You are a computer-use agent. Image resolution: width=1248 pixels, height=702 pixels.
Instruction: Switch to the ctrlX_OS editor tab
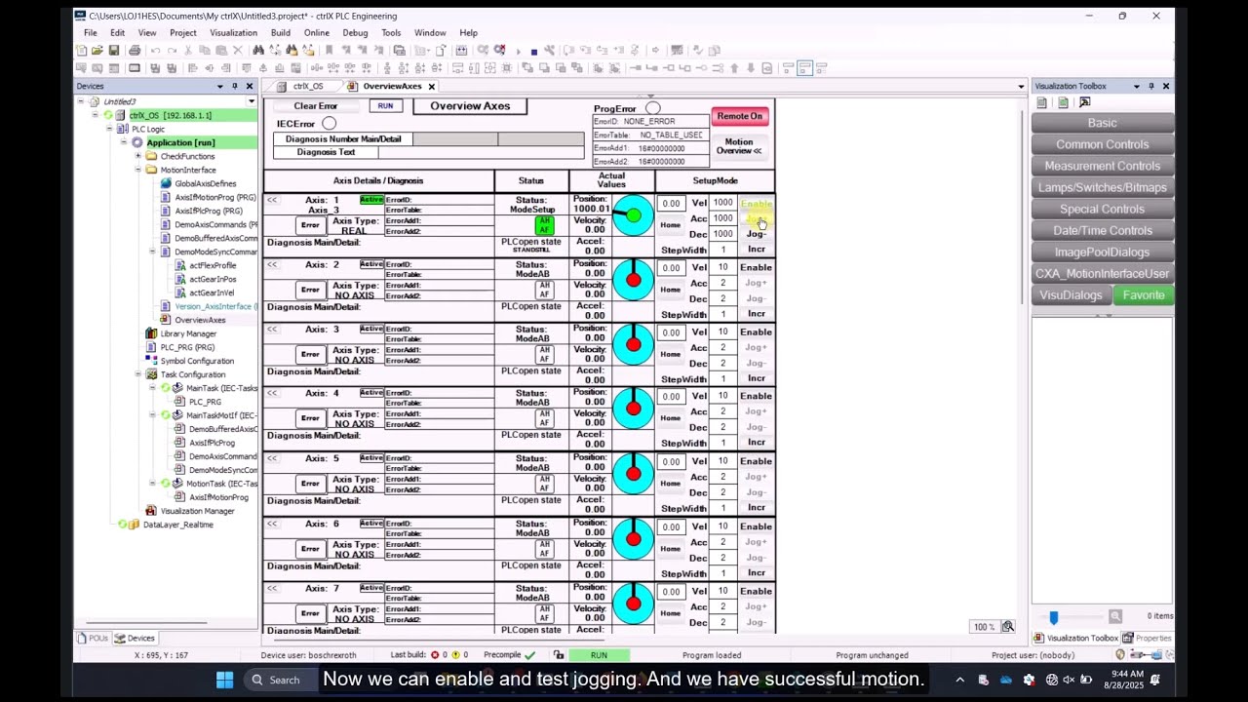pyautogui.click(x=301, y=86)
